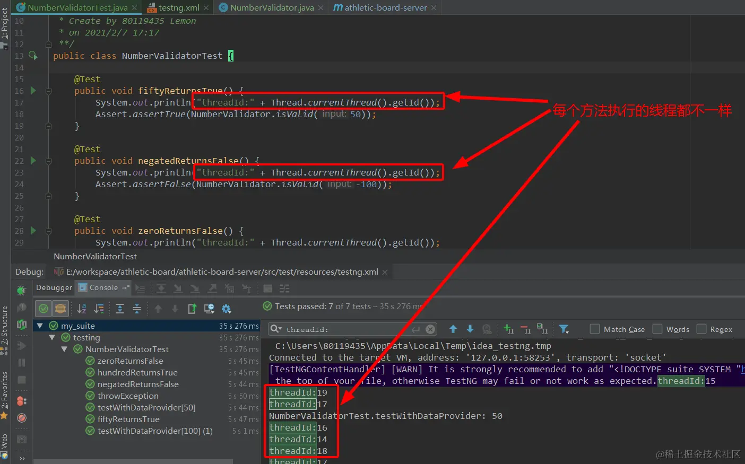Screen dimensions: 745x464
Task: Mute breakpoints in debug sidebar
Action: click(21, 418)
